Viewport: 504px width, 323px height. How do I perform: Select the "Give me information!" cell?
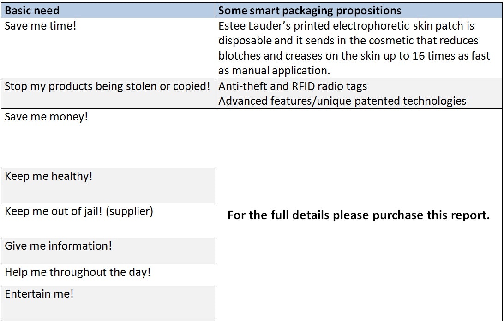58,246
